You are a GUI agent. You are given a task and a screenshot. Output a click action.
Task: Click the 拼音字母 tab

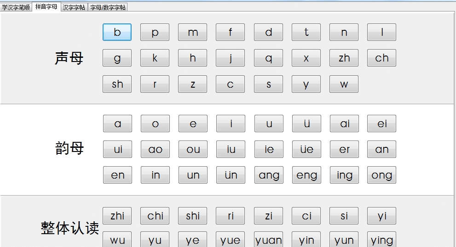46,7
